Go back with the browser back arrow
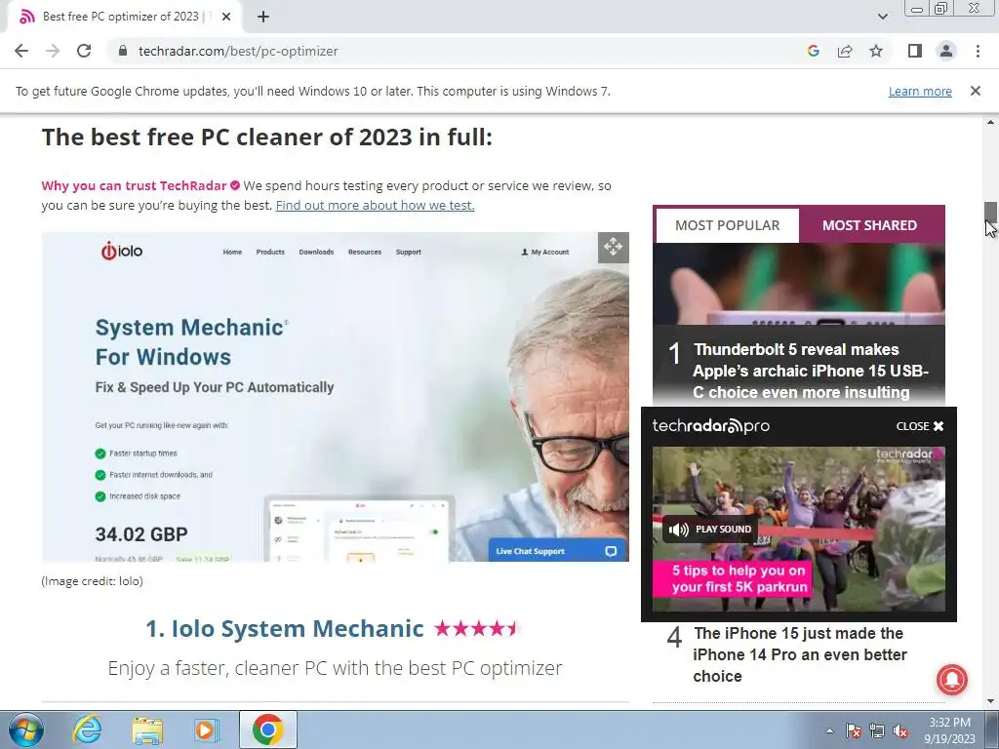Screen dimensions: 999x749 pyautogui.click(x=21, y=51)
